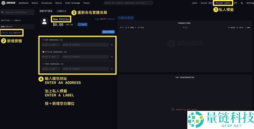Viewport: 254px width, 129px height.
Task: Toggle the TIME column sort arrow
Action: tap(135, 27)
